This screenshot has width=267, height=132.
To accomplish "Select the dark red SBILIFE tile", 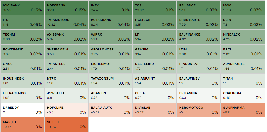I will click(66, 125).
